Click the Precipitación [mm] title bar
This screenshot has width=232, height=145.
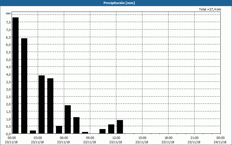[x=116, y=3]
